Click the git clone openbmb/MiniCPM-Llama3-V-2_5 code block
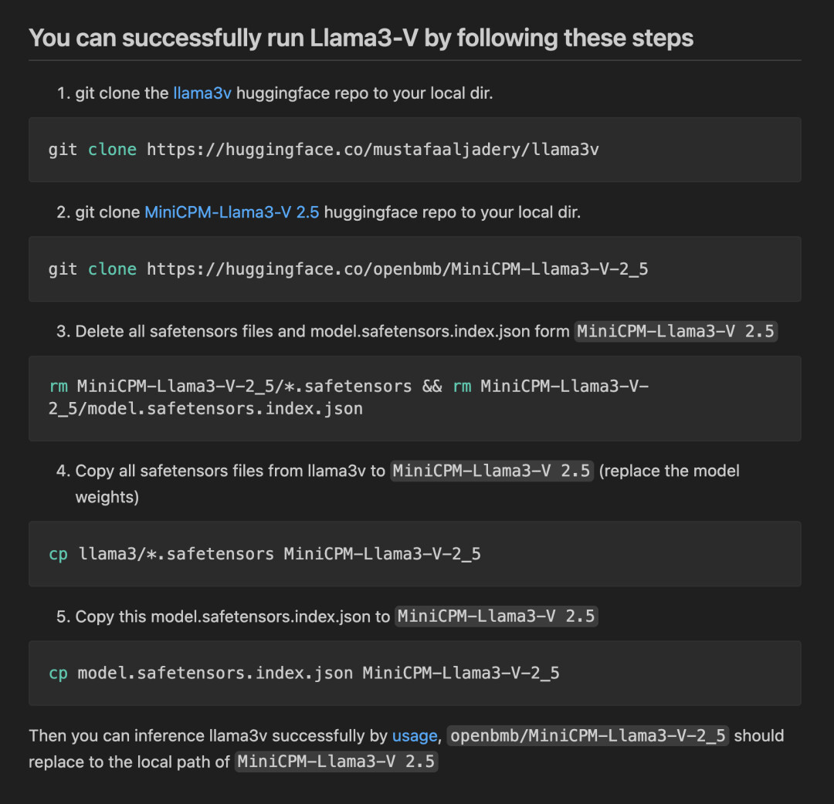 (415, 269)
